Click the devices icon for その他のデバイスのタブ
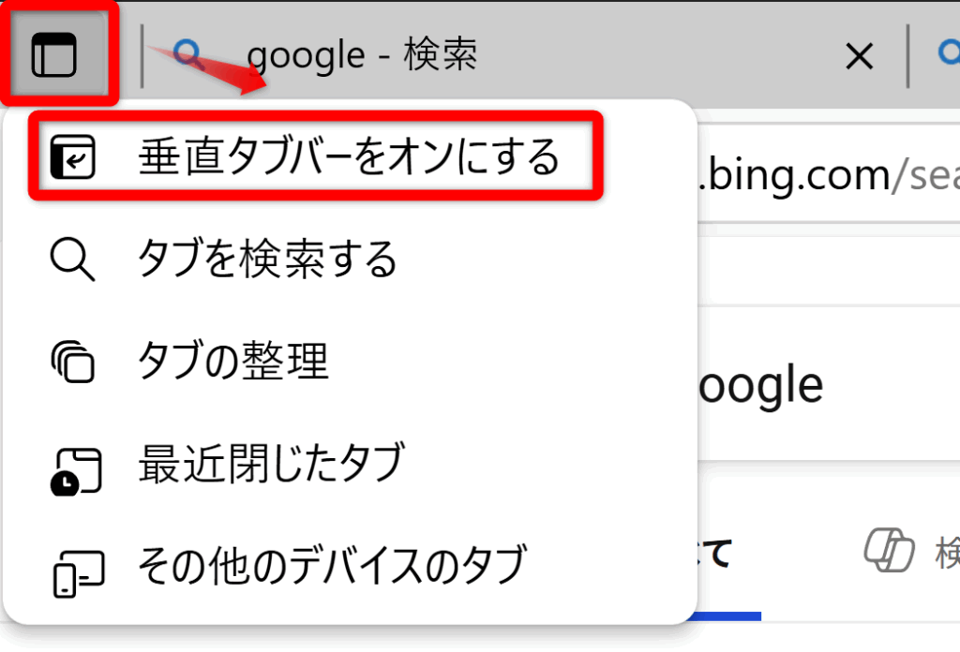The height and width of the screenshot is (652, 960). (79, 573)
